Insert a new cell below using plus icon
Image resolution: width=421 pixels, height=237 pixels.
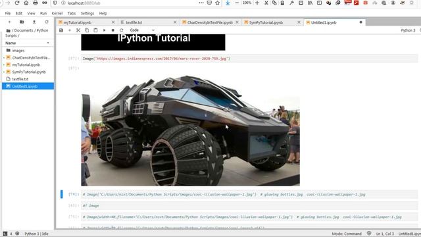70,30
